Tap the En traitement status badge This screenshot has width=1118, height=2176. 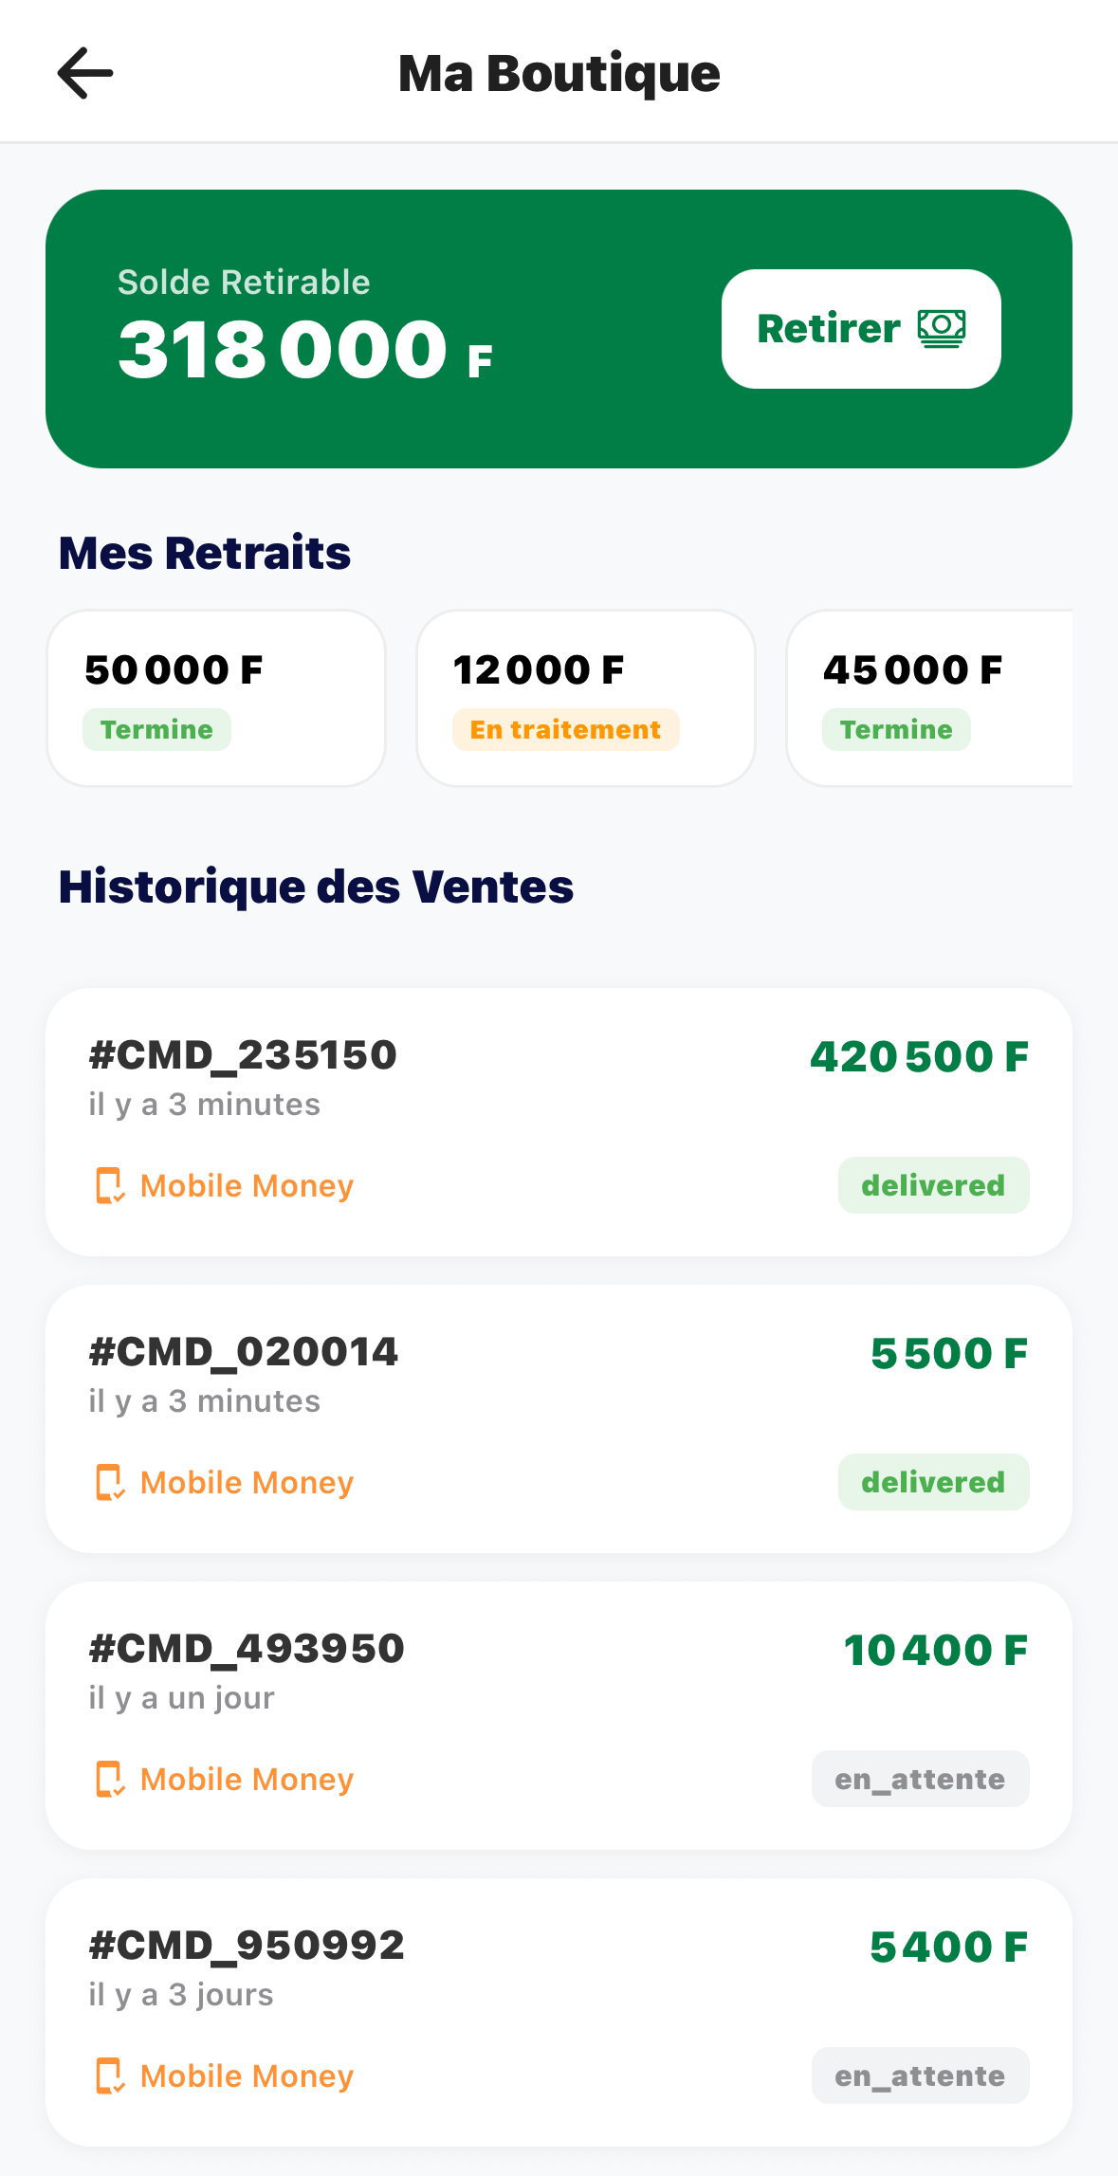coord(565,730)
